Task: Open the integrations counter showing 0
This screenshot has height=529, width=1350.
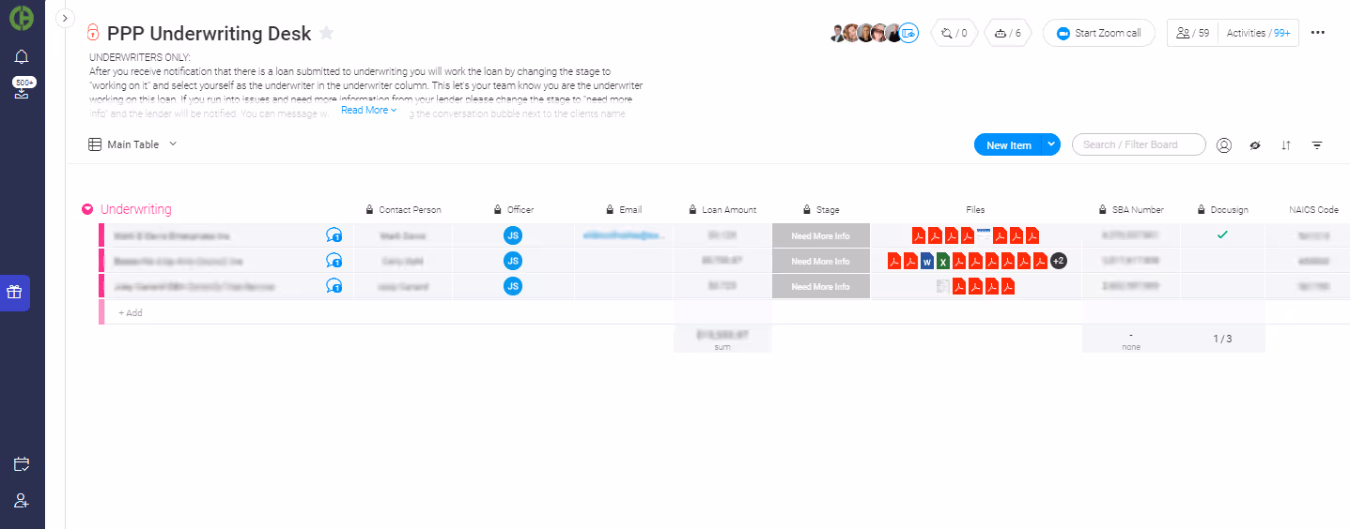Action: tap(953, 33)
